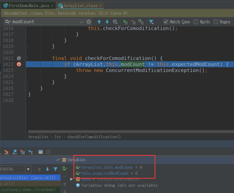234x193 pixels.
Task: Click the New Watch plus-glasses icon
Action: [64, 169]
